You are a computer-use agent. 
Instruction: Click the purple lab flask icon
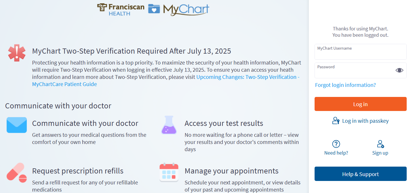(x=169, y=125)
